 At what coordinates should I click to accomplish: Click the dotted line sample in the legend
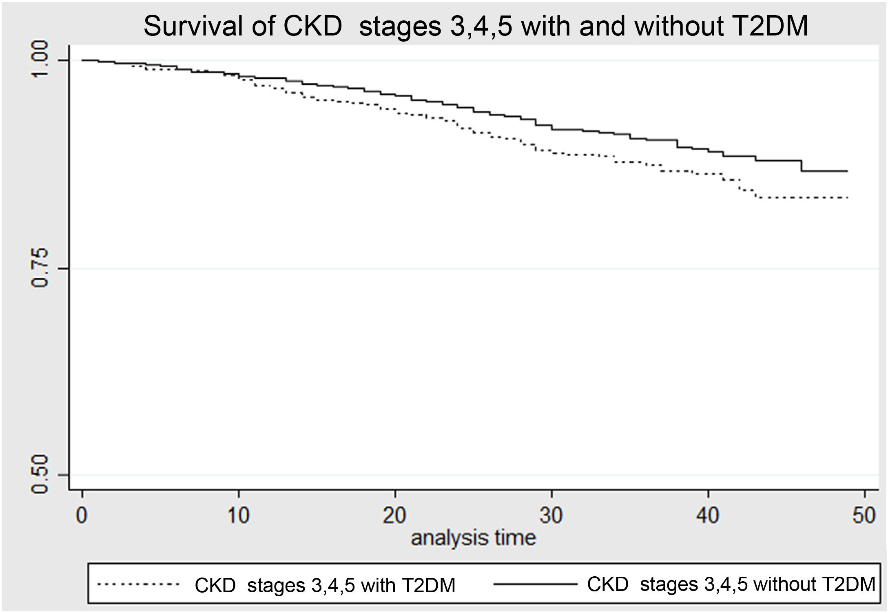tap(139, 584)
